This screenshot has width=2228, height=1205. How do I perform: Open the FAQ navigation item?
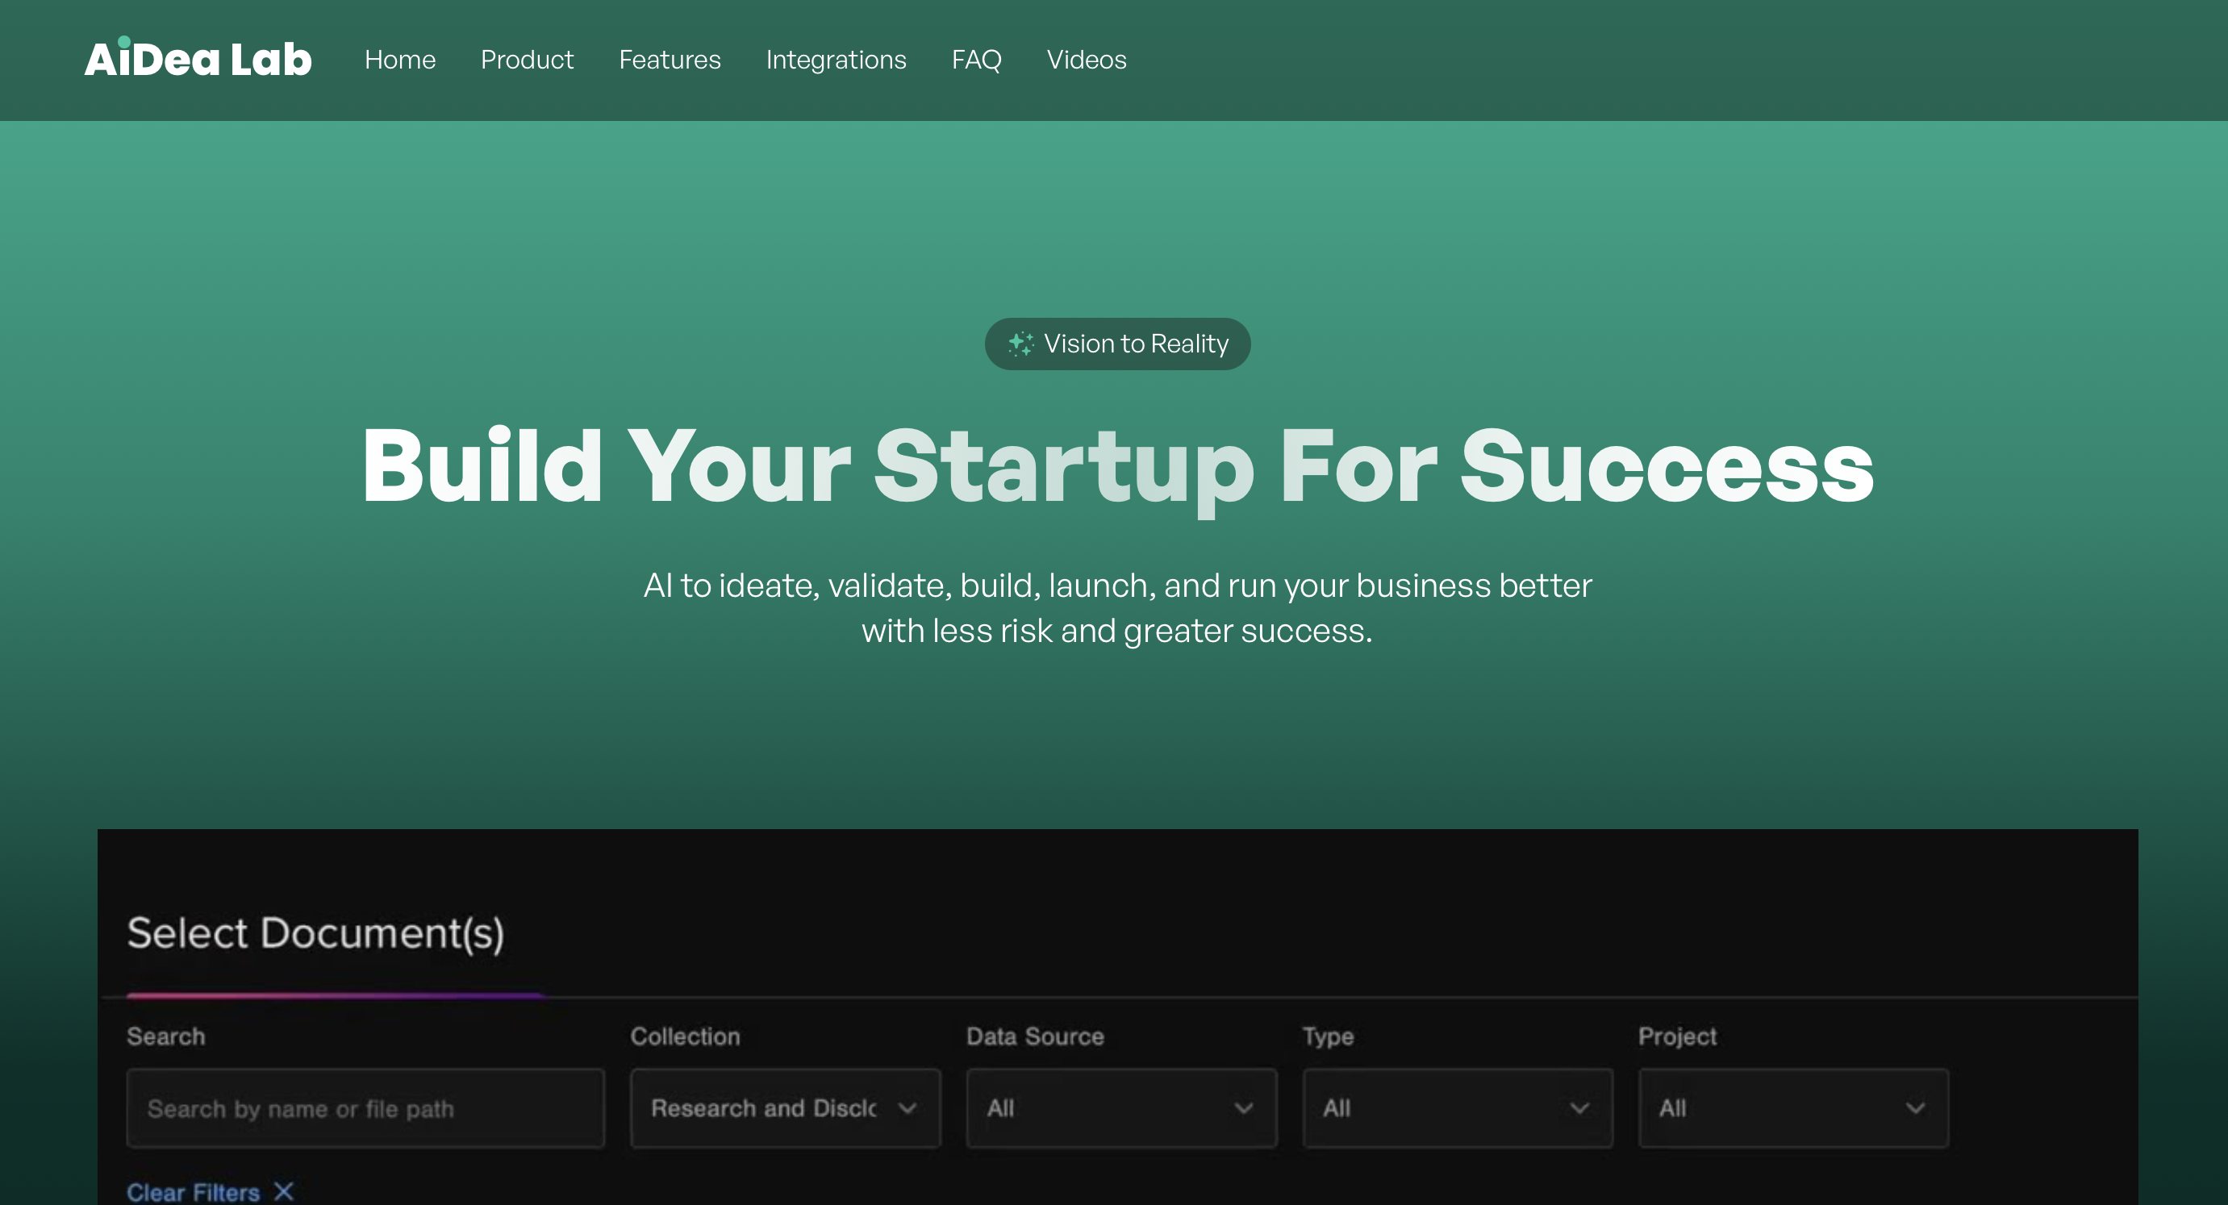[975, 60]
